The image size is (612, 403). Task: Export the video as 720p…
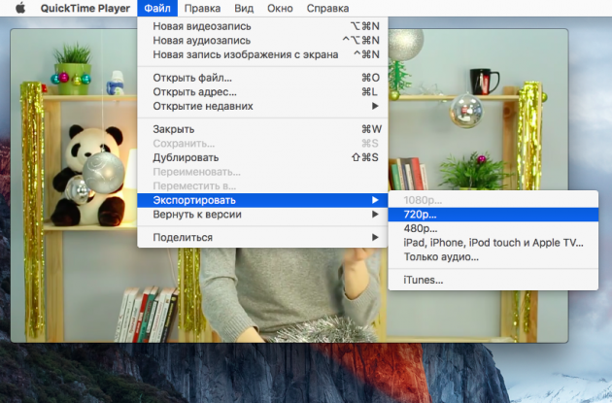pos(493,215)
